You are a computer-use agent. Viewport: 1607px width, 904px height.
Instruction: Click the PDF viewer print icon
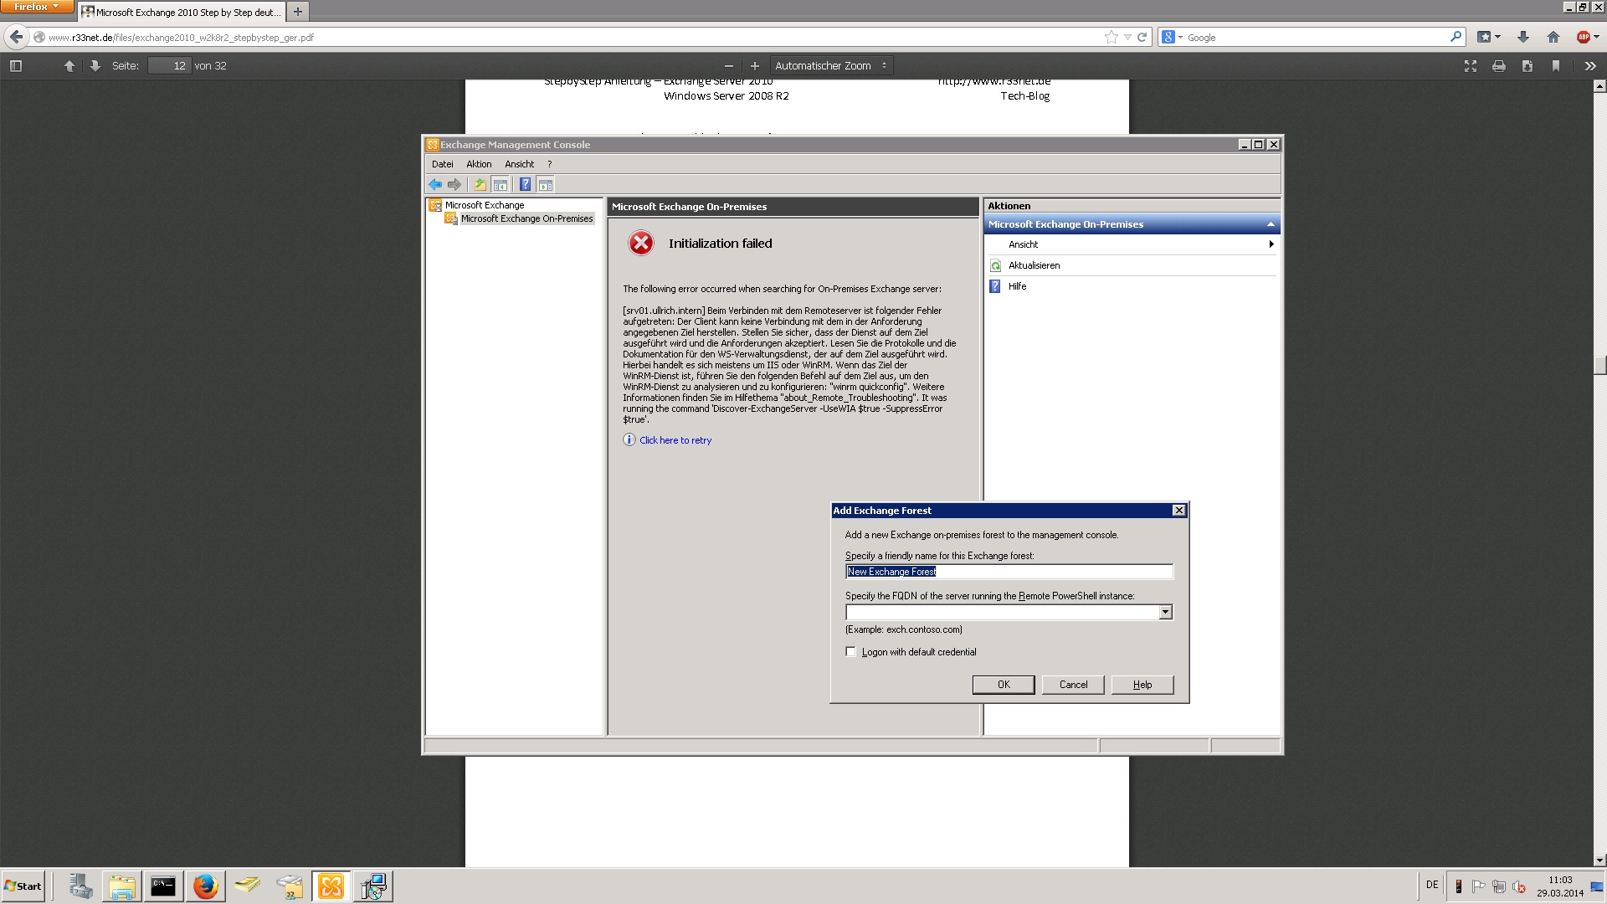(x=1498, y=66)
